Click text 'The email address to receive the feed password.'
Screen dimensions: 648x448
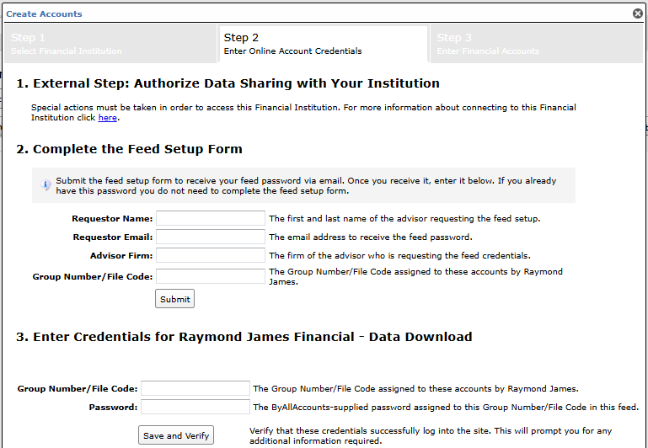click(x=371, y=237)
